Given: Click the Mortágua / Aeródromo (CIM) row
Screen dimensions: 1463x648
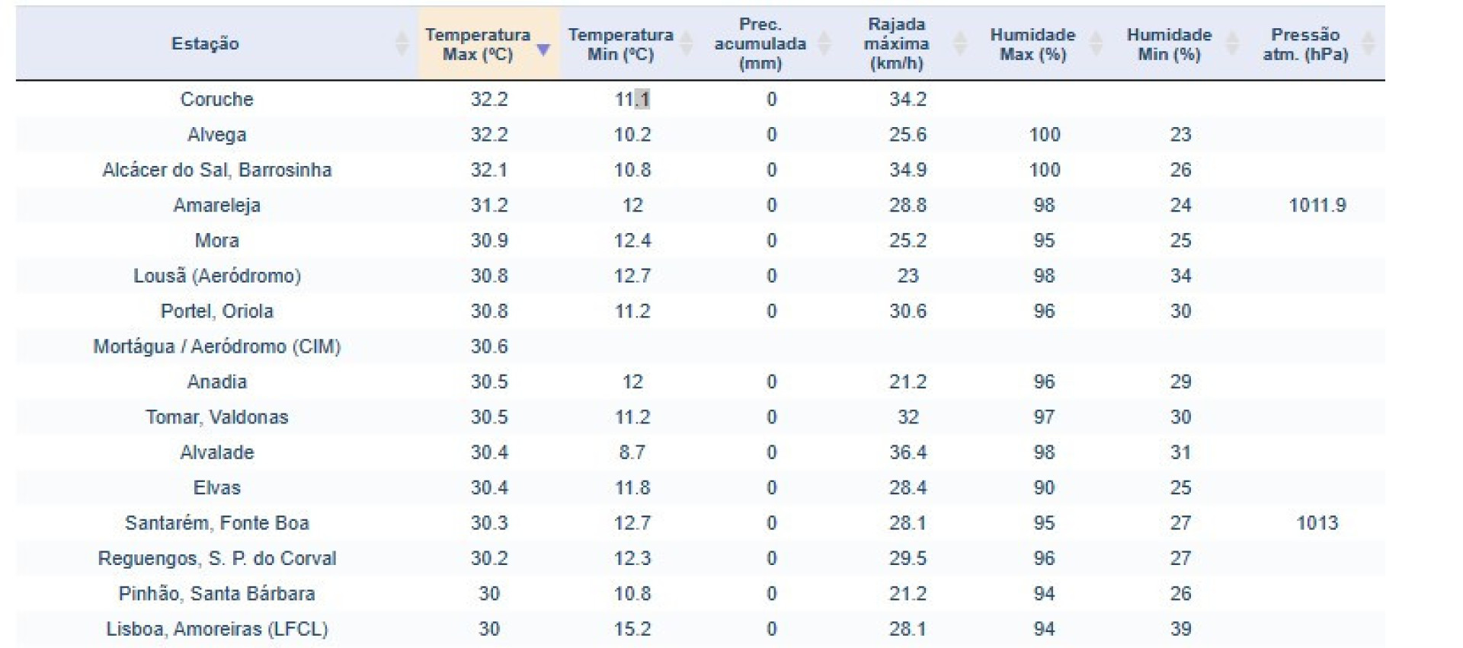Looking at the screenshot, I should pos(216,346).
